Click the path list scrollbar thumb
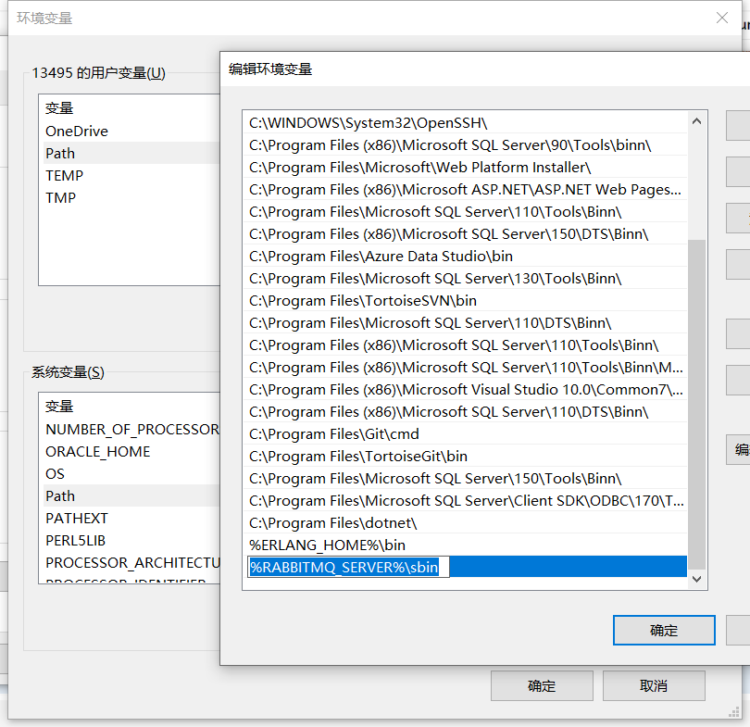The image size is (750, 727). [696, 405]
